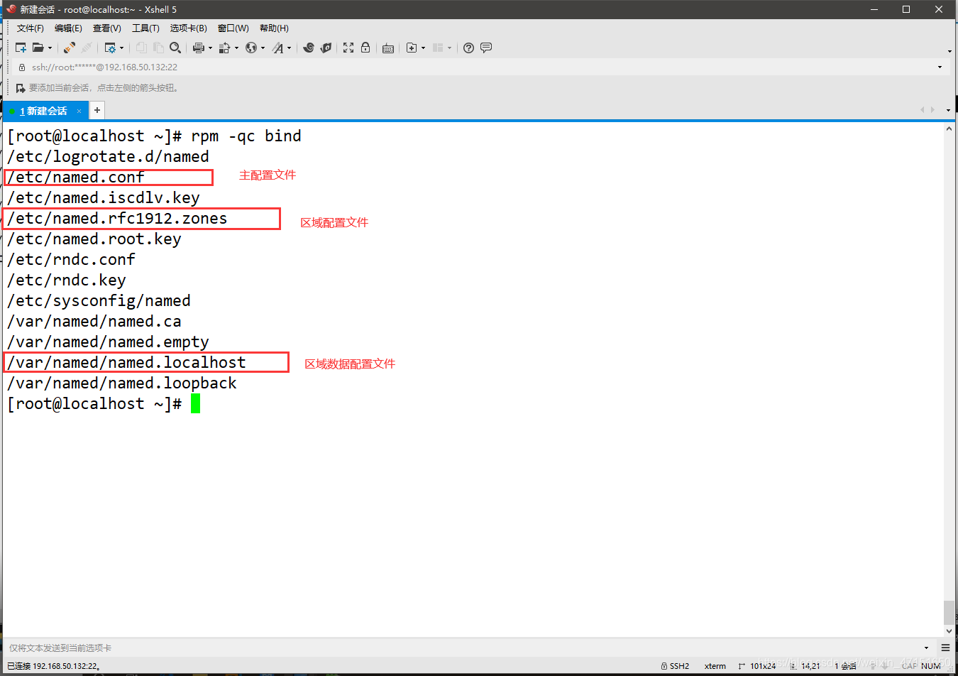Viewport: 958px width, 676px height.
Task: Click /etc/named.rfc1912.zones line
Action: [x=117, y=218]
